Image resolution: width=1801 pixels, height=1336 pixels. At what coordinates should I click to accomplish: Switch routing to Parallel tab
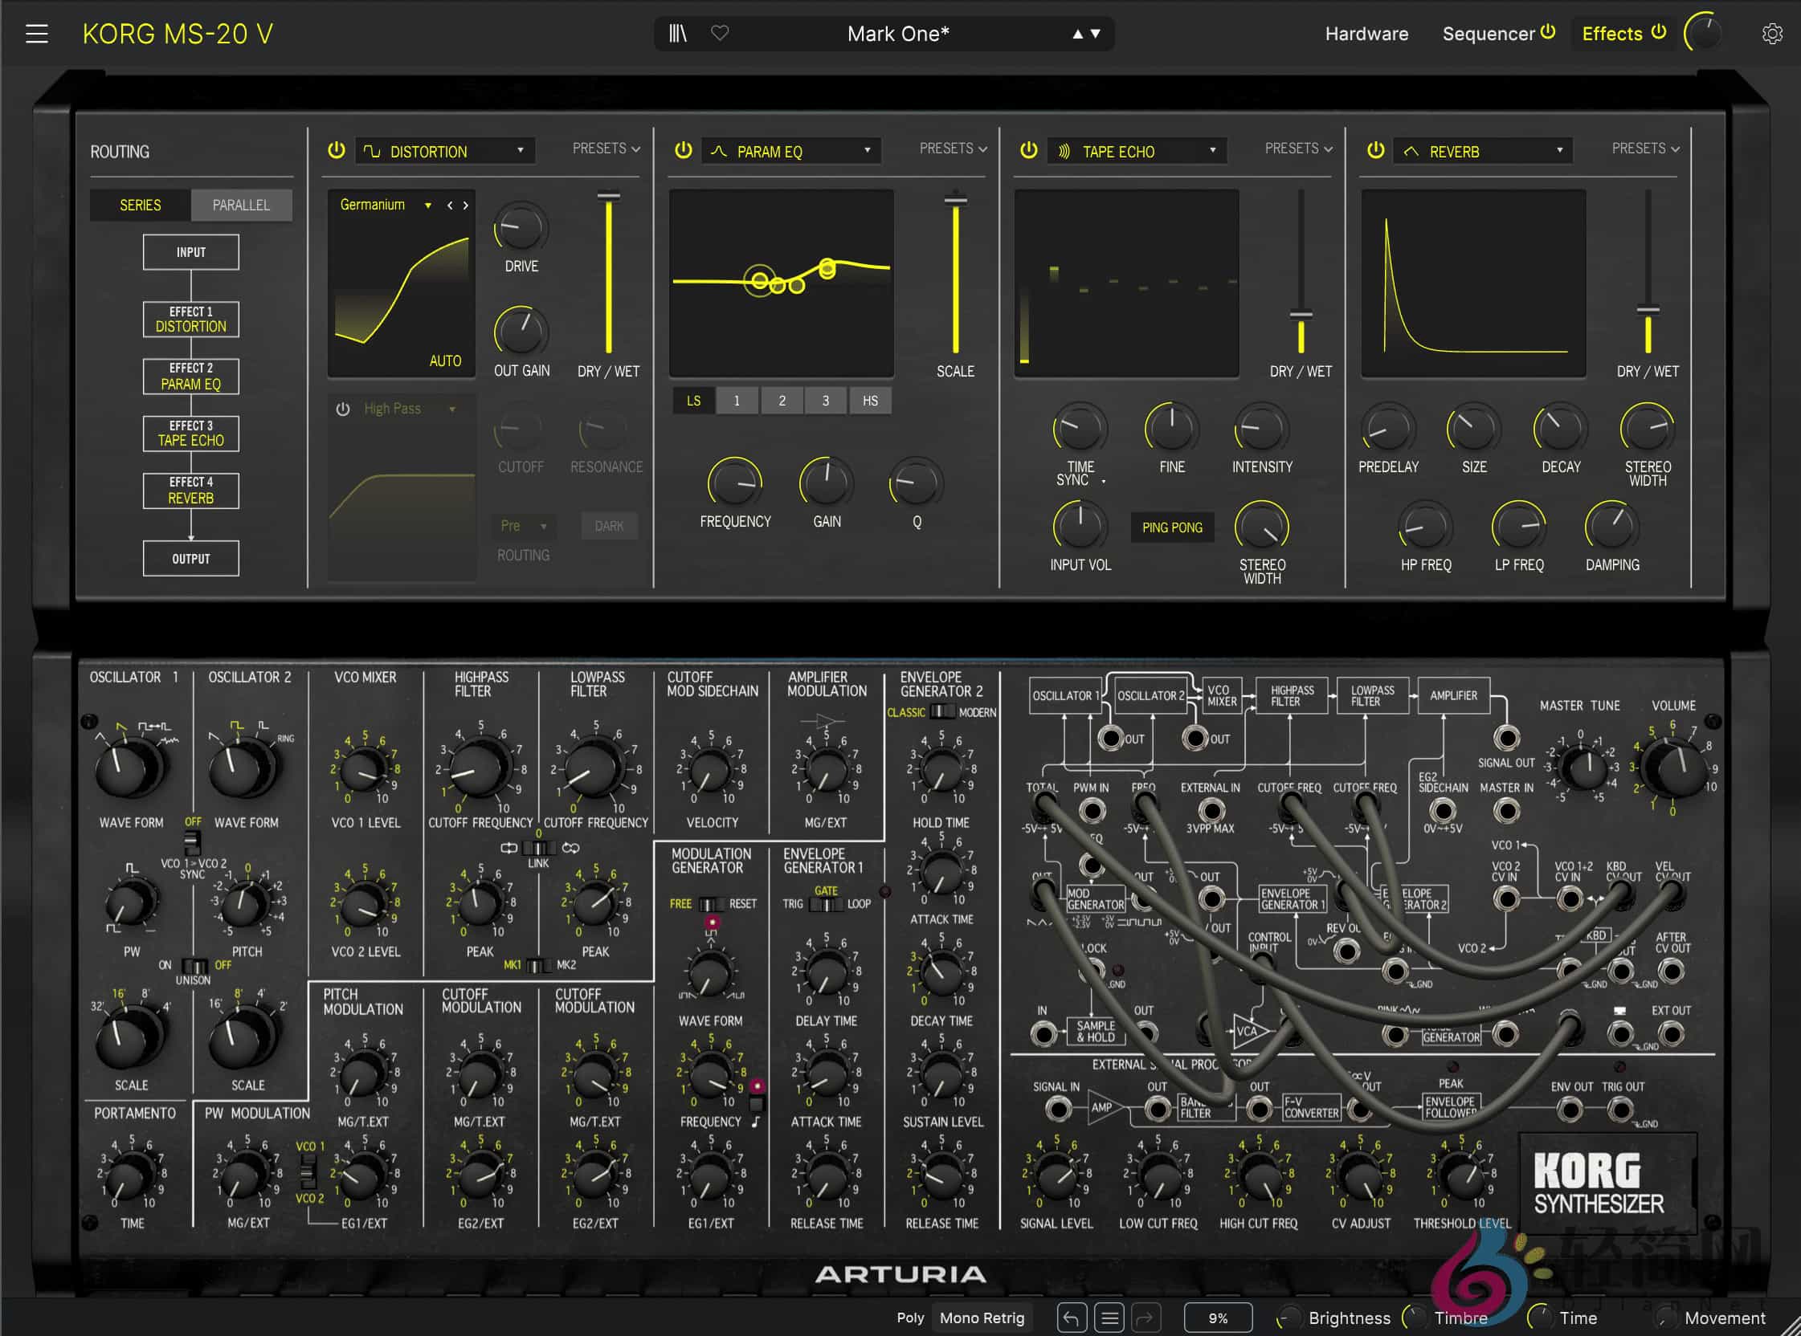(x=241, y=206)
